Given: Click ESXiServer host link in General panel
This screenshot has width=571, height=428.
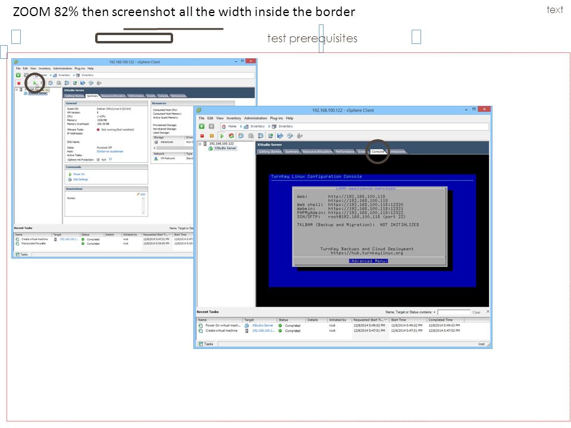Looking at the screenshot, I should [110, 152].
